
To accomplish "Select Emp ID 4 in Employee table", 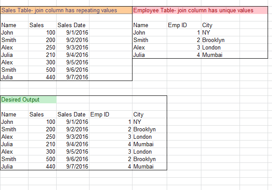I will tap(198, 55).
